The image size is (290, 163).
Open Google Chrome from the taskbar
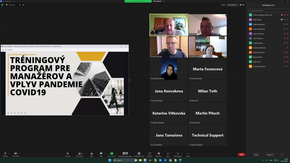click(170, 160)
